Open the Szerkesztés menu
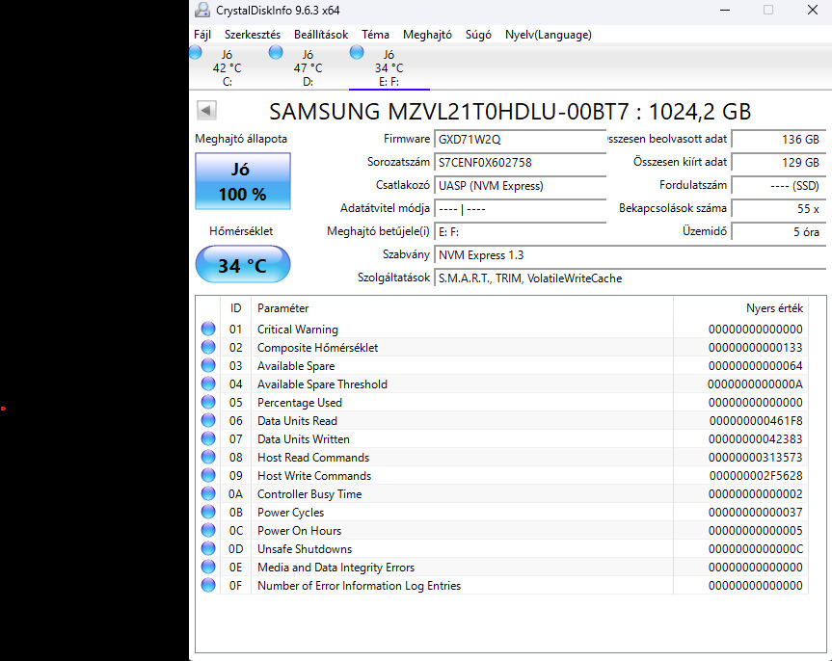The width and height of the screenshot is (832, 661). (x=252, y=35)
